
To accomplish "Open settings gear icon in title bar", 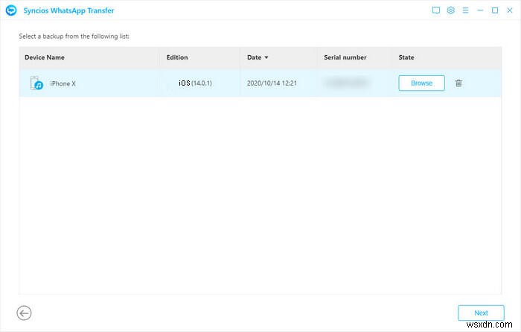I will point(450,10).
